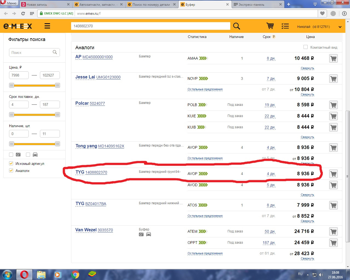Add Van Wezel OPPT offer to cart
The height and width of the screenshot is (280, 350).
(x=334, y=243)
